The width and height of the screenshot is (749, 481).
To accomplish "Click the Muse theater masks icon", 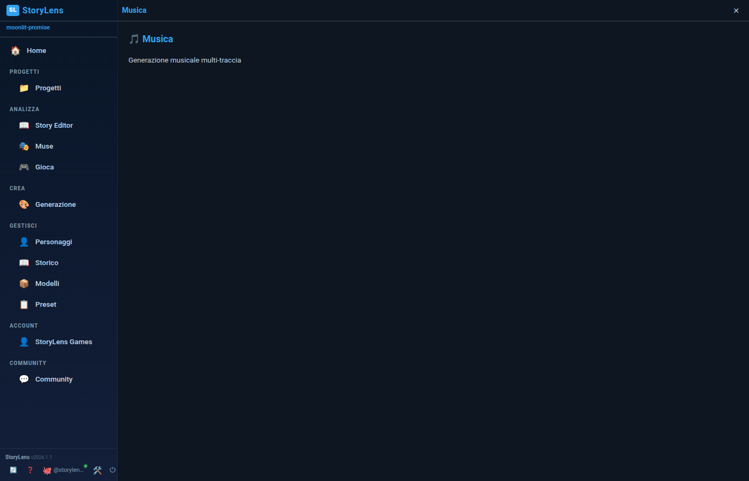I will [24, 146].
